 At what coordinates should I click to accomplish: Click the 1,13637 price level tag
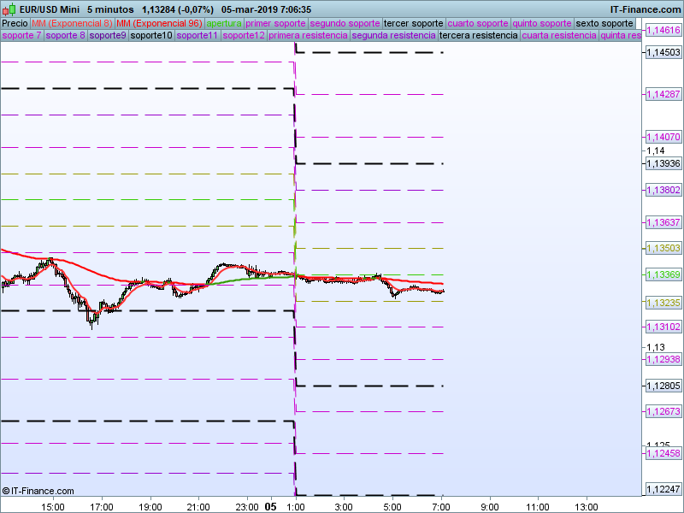(x=663, y=222)
